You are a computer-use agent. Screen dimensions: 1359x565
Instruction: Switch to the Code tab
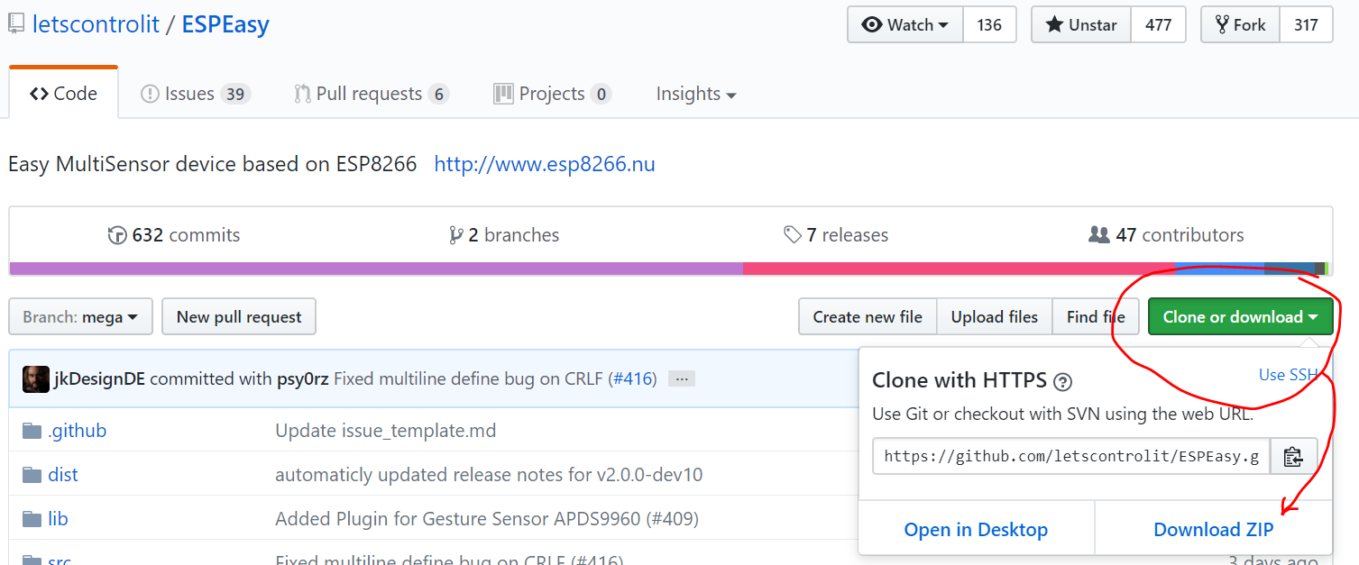click(63, 94)
